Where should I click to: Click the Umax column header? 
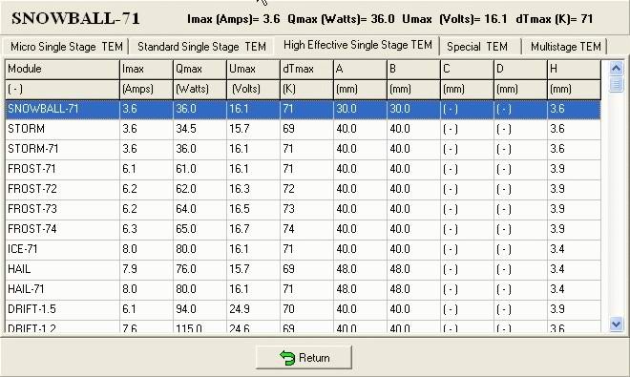253,69
